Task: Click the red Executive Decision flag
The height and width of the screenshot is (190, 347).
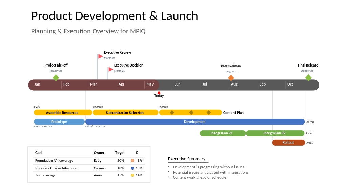Action: coord(111,69)
